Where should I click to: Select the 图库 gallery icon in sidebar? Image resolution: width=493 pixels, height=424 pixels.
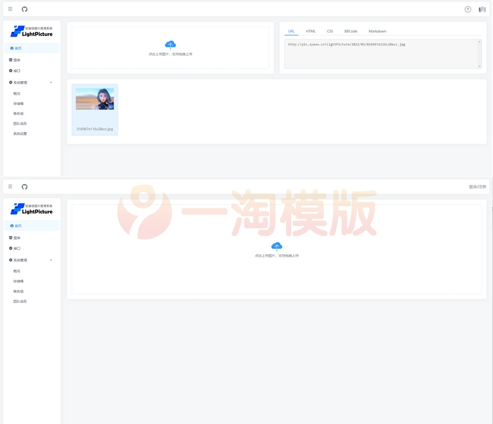click(12, 60)
